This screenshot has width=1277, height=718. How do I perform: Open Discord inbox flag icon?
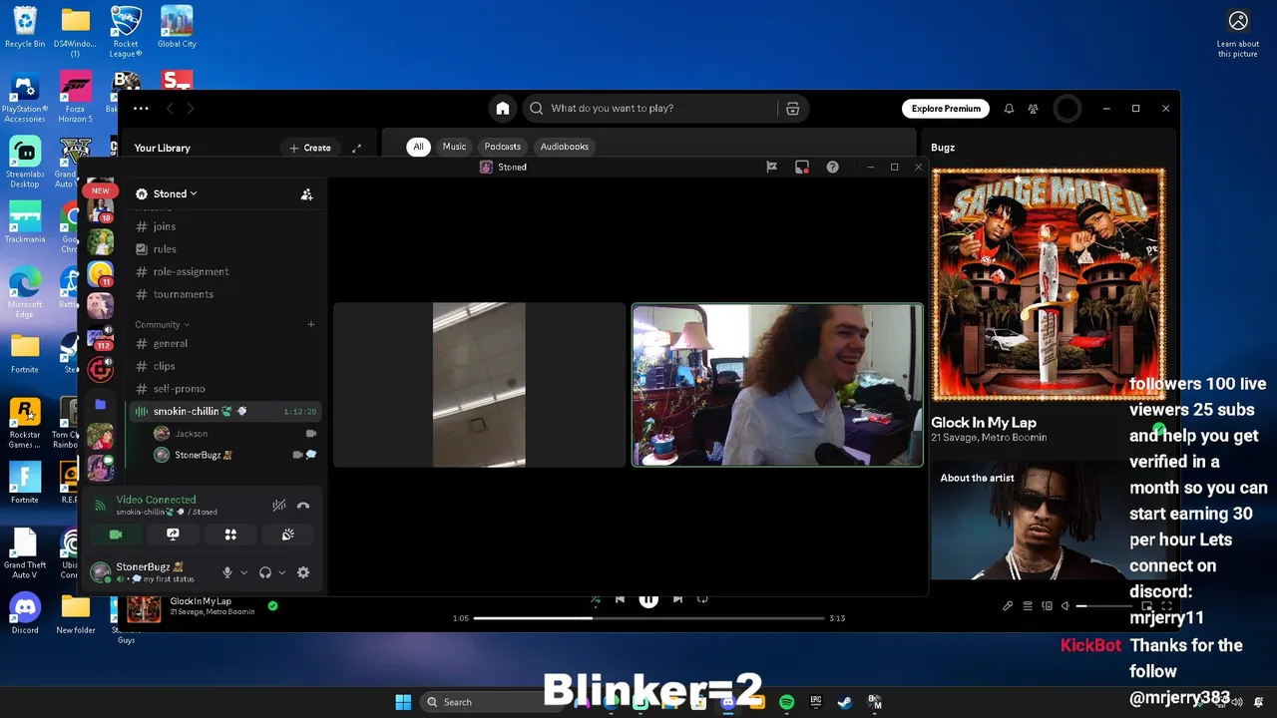tap(771, 167)
